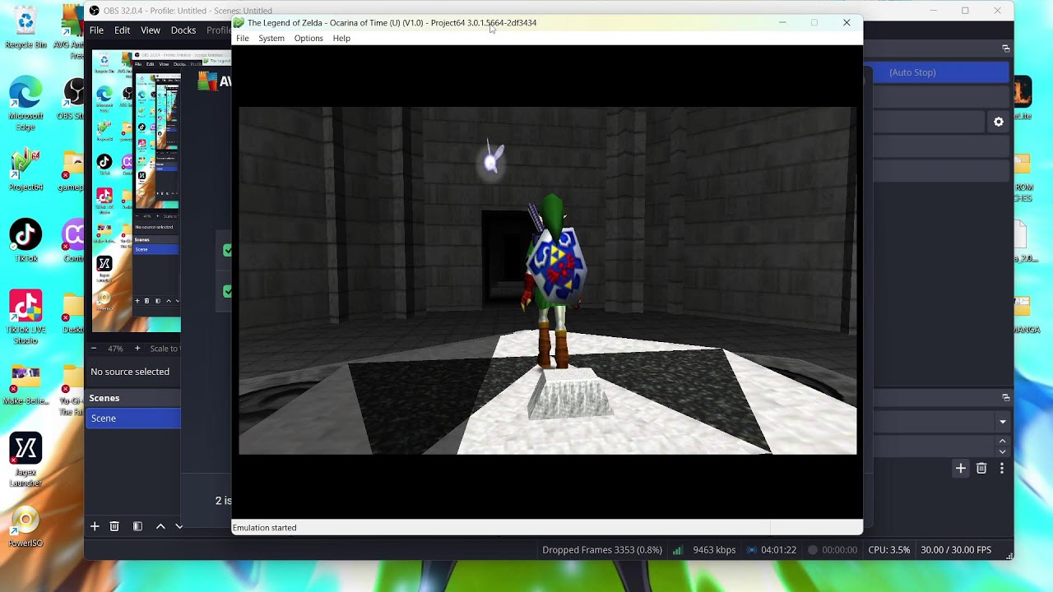Close the Project64 window

[x=847, y=22]
